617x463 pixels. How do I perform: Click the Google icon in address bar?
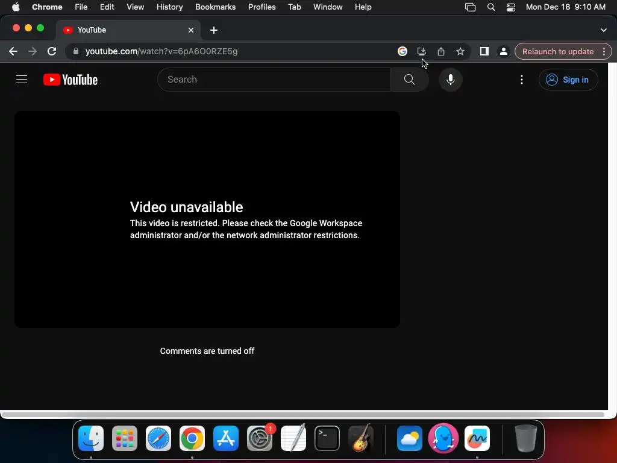pos(402,51)
